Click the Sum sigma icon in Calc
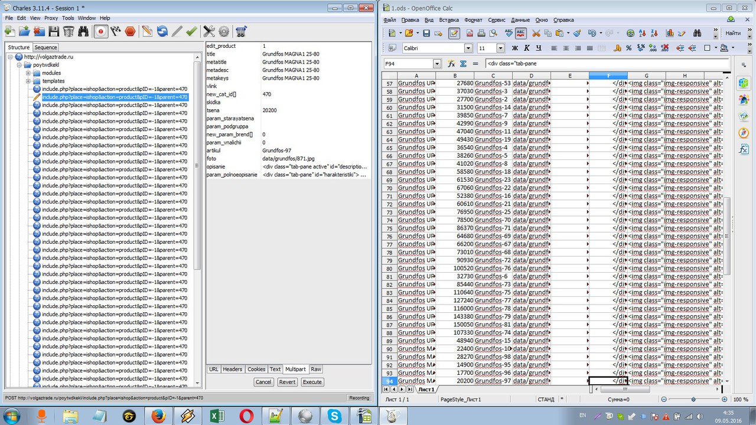Viewport: 756px width, 425px height. 463,64
